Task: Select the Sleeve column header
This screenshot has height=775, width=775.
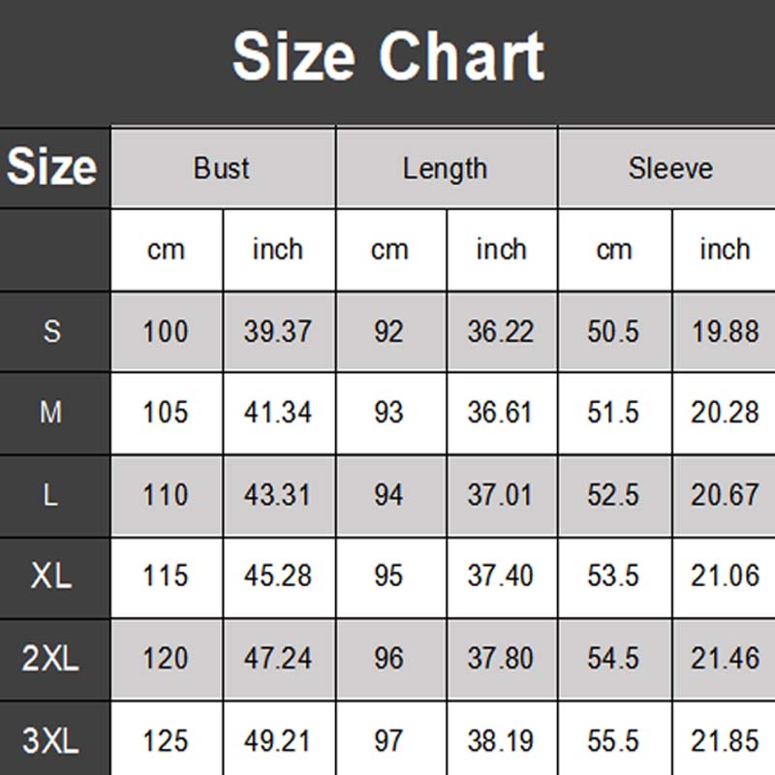Action: coord(669,168)
